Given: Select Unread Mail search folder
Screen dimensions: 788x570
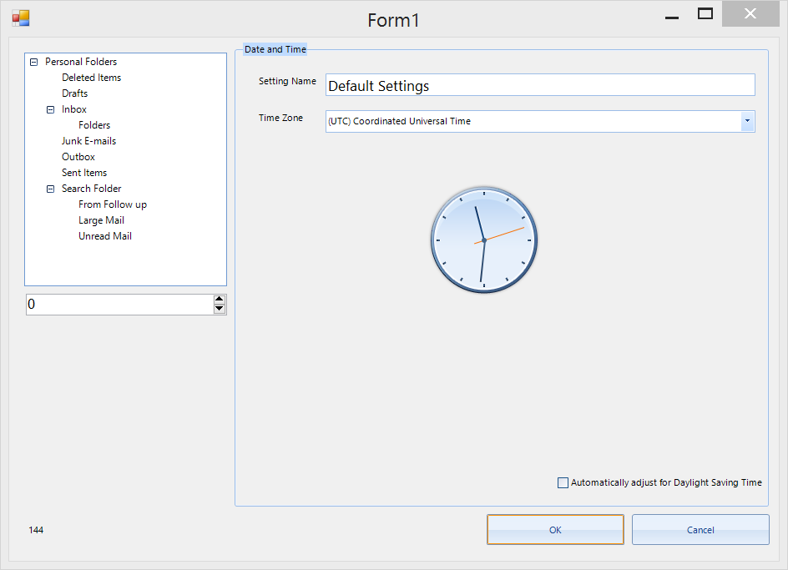Looking at the screenshot, I should pyautogui.click(x=105, y=236).
